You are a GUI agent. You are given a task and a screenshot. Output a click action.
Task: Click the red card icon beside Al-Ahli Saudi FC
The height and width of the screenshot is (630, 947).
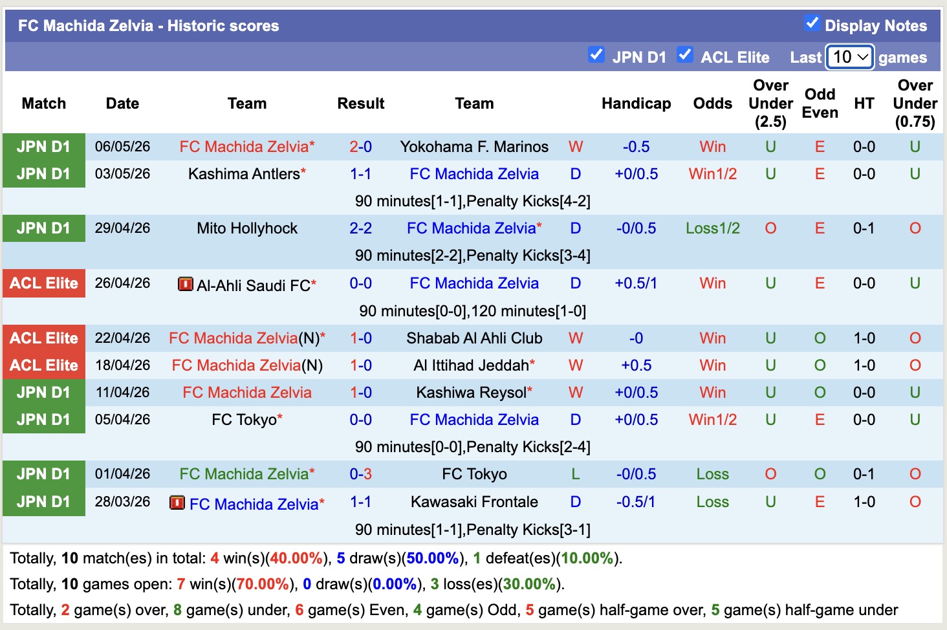(186, 284)
